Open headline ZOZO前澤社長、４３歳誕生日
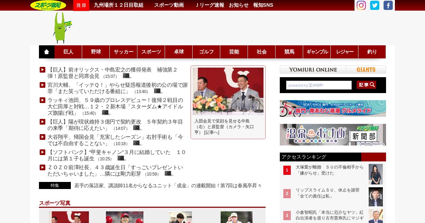This screenshot has height=223, width=425. click(x=115, y=171)
